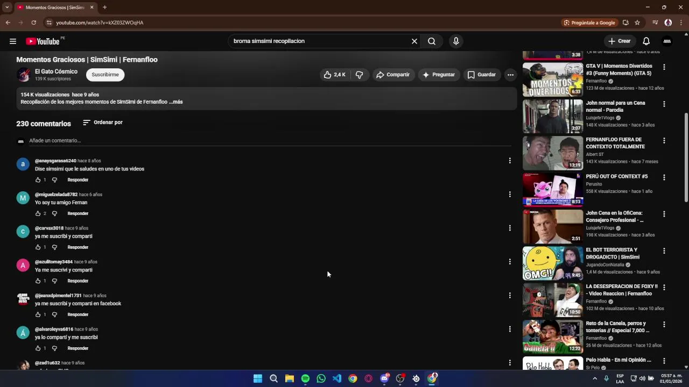Dislike the comment by @miguelzelada8782
The width and height of the screenshot is (689, 387).
point(54,213)
